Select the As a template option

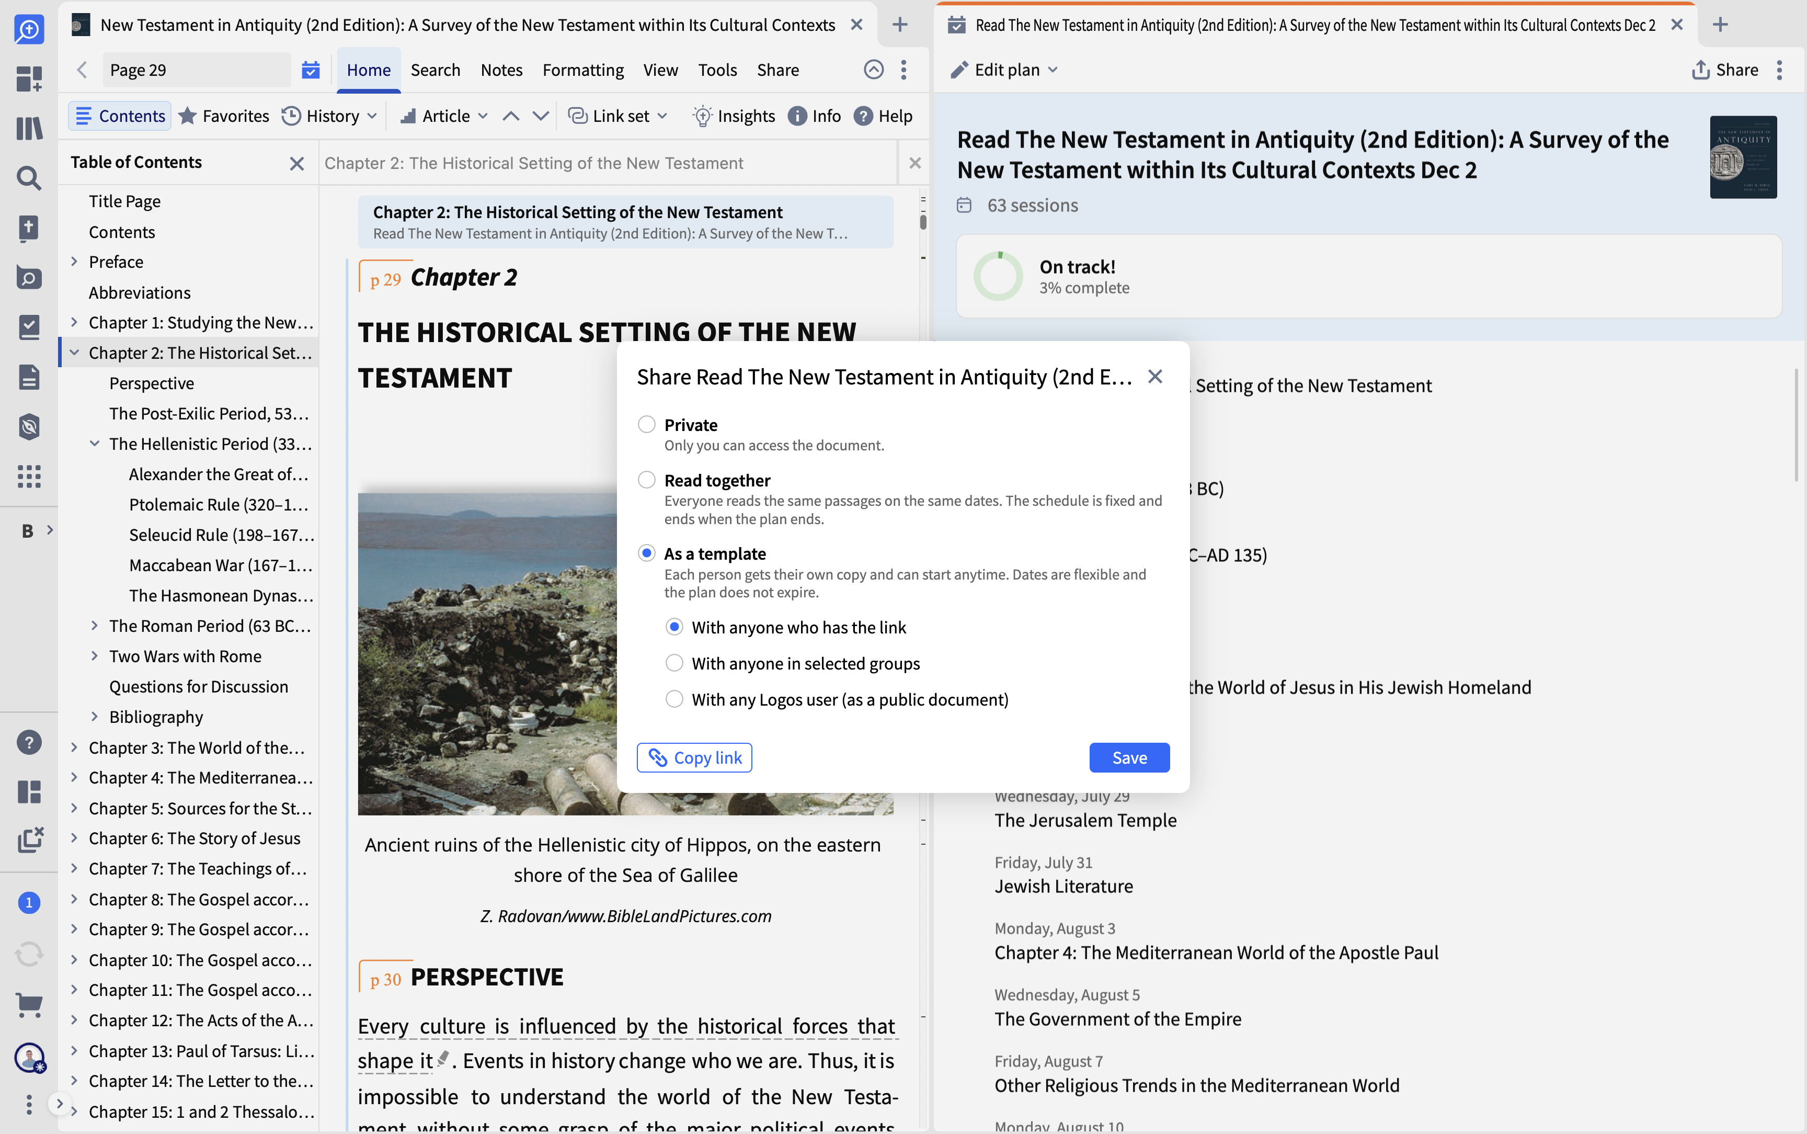[646, 553]
